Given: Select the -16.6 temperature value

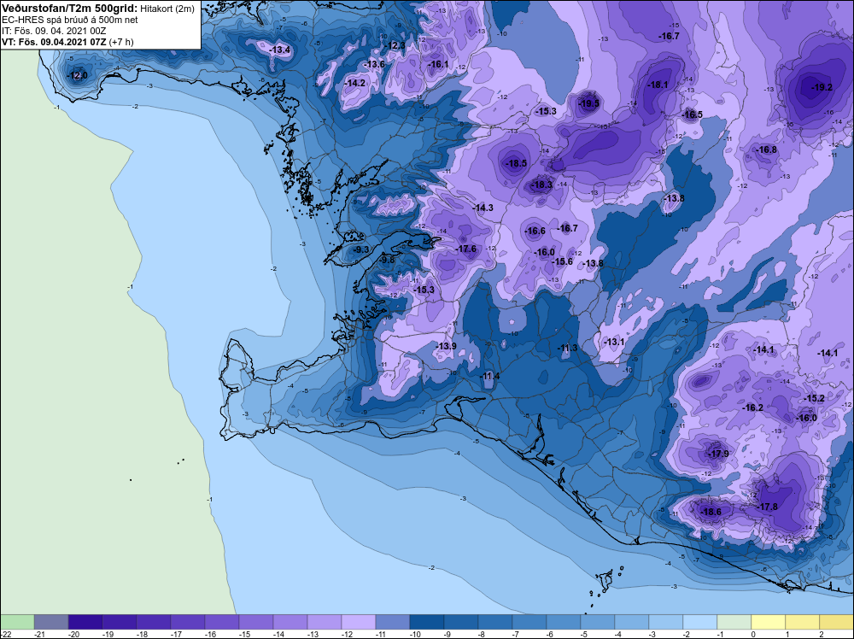Looking at the screenshot, I should pyautogui.click(x=535, y=231).
